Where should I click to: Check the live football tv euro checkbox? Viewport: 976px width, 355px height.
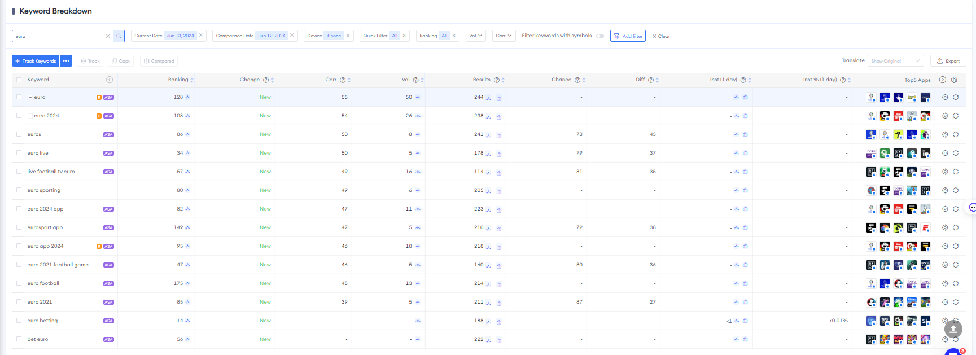click(19, 172)
